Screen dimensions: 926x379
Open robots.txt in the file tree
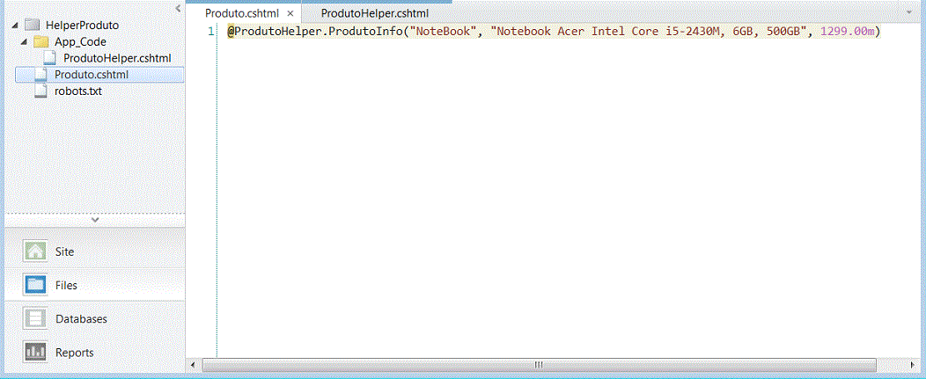(78, 91)
